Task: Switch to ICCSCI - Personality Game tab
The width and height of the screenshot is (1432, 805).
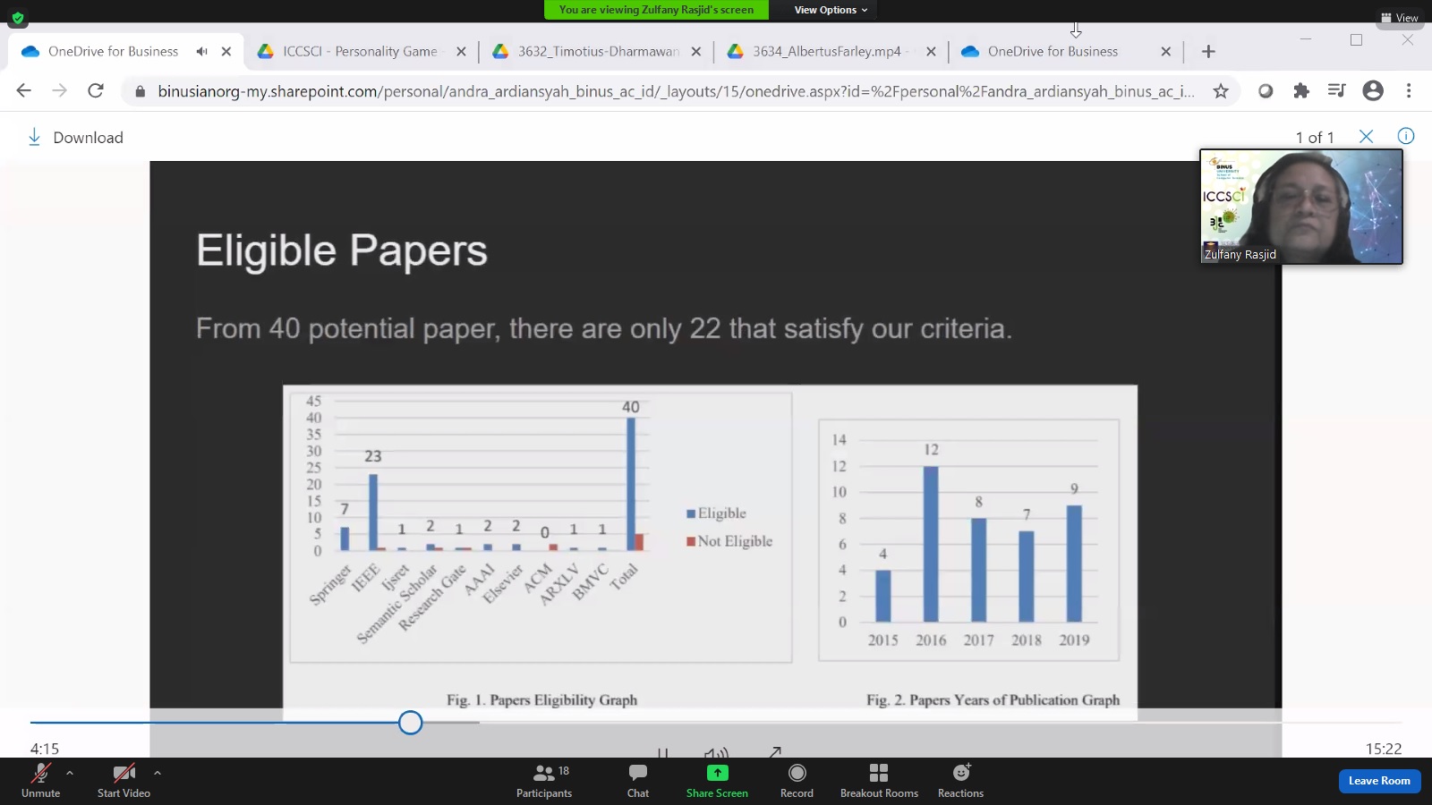Action: pyautogui.click(x=360, y=52)
